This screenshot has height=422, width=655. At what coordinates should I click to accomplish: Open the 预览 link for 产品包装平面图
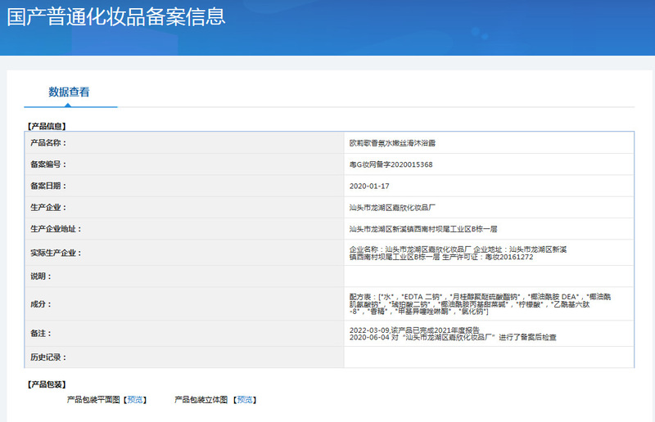[135, 400]
